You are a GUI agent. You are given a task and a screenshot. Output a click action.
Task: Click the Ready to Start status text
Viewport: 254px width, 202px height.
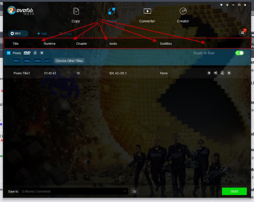click(x=204, y=53)
